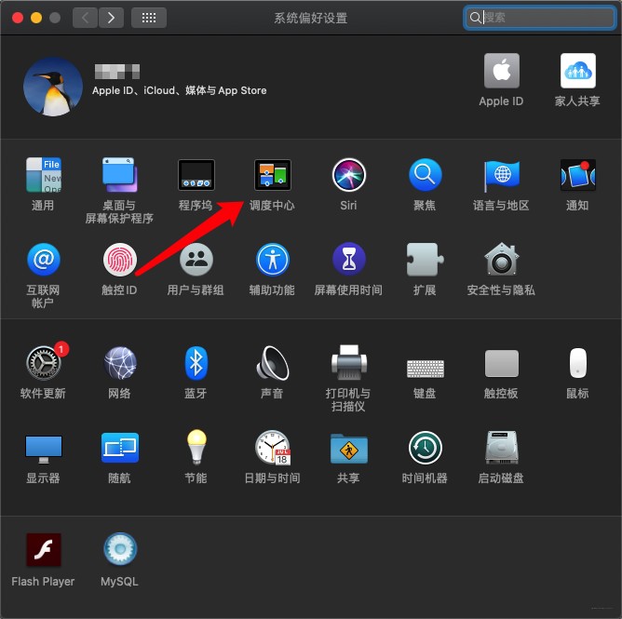Open 通知 (Notifications) preferences
This screenshot has width=622, height=619.
[x=577, y=175]
